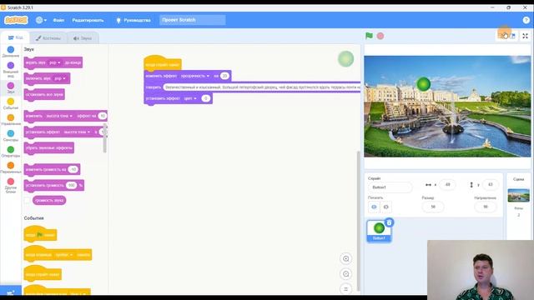
Task: Click the когда флаг нажат hat block
Action: pyautogui.click(x=40, y=234)
